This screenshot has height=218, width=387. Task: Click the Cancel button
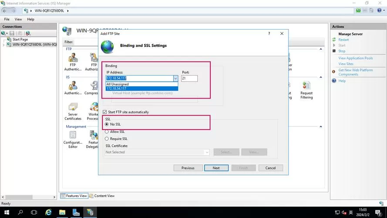(x=270, y=168)
